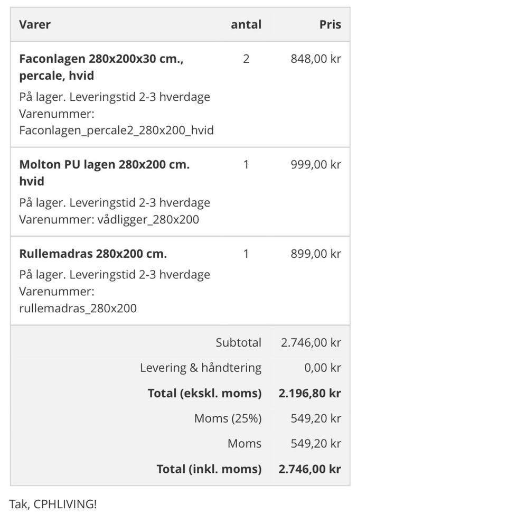Click the Total (inkl. moms) label

[209, 469]
